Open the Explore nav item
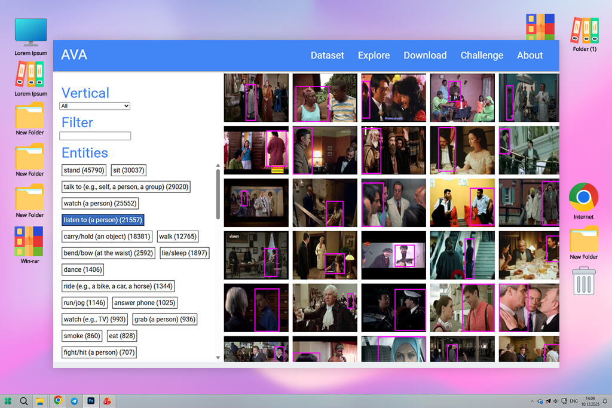 tap(374, 56)
